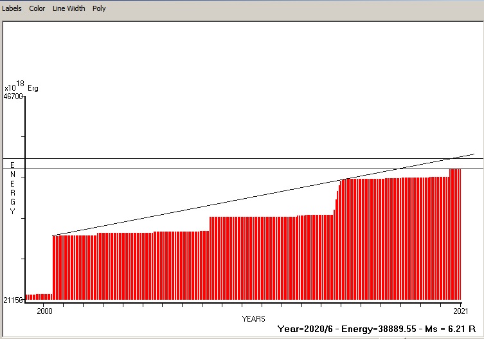
Task: Open the Labels menu
Action: (x=12, y=8)
